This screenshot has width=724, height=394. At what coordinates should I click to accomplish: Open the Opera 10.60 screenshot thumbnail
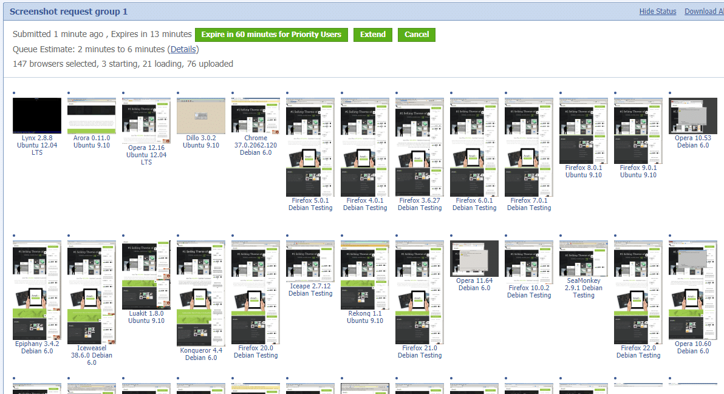[693, 290]
